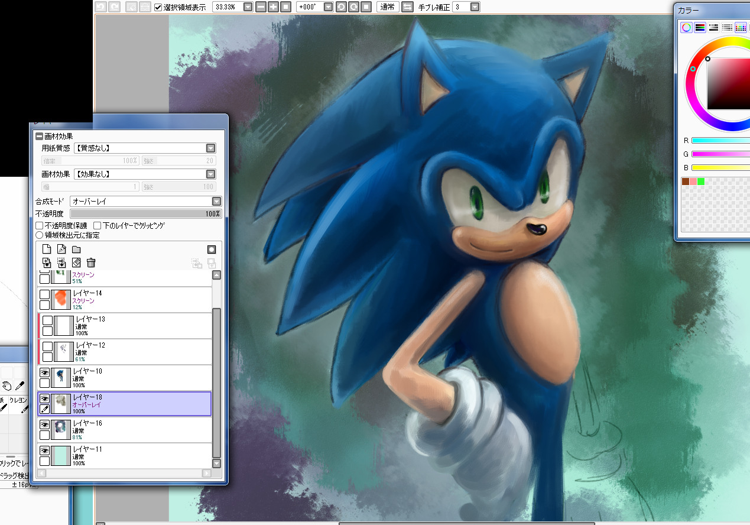The width and height of the screenshot is (750, 525).
Task: Click the B color slider
Action: pyautogui.click(x=720, y=167)
